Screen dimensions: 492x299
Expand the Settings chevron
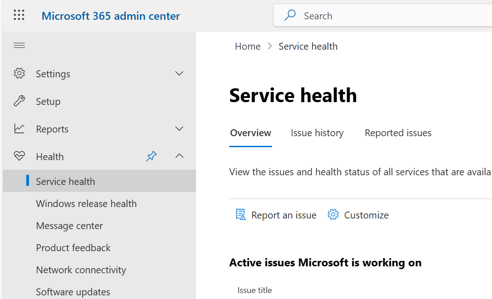(x=179, y=74)
